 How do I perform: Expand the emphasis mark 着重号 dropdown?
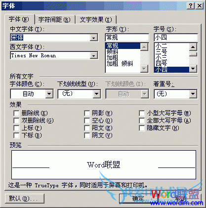coord(193,94)
